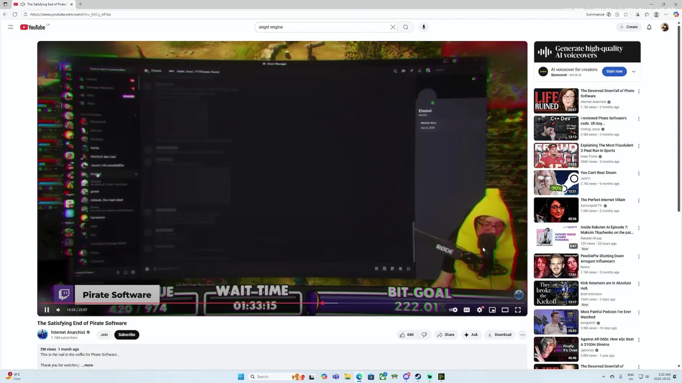Open options for PewDiePie Shutting Down video
Viewport: 682px width, 383px height.
coord(638,256)
